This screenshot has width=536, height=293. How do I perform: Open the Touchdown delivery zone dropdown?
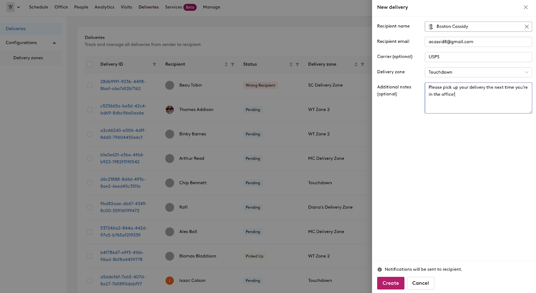pos(478,72)
